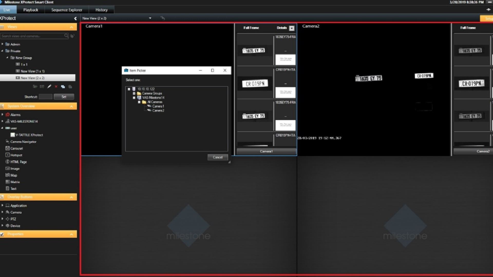493x277 pixels.
Task: Open the Sequence Explorer tab
Action: [x=67, y=10]
